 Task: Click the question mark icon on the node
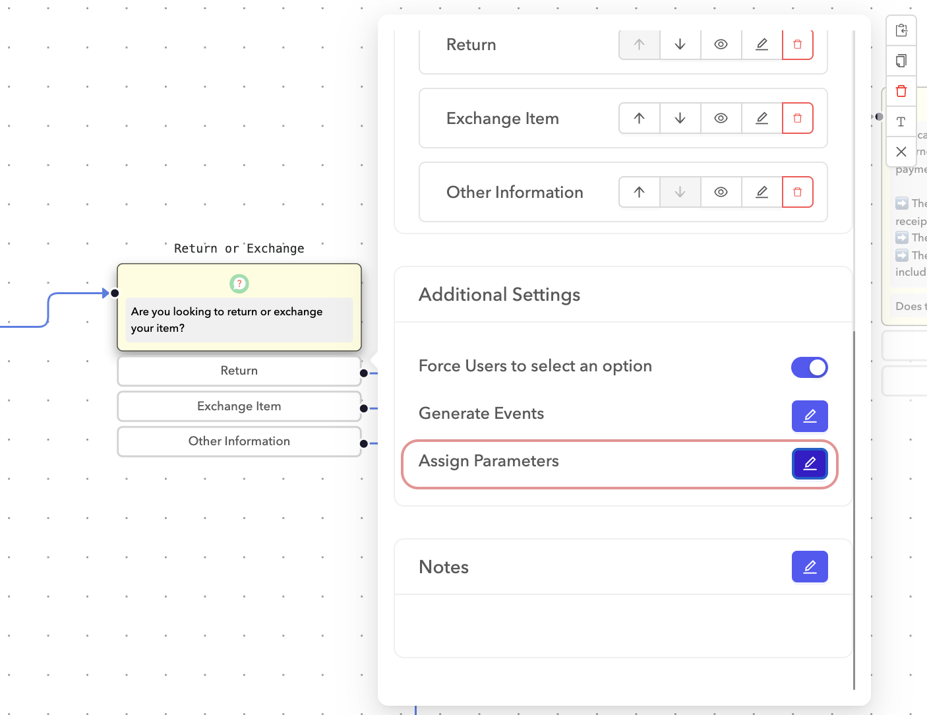(x=239, y=284)
